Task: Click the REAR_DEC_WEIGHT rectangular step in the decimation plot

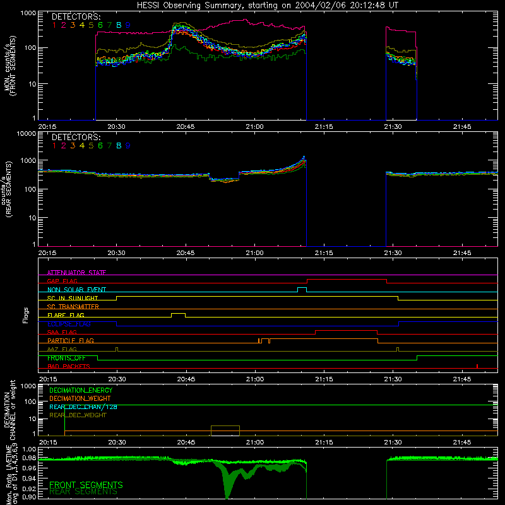Action: [225, 431]
